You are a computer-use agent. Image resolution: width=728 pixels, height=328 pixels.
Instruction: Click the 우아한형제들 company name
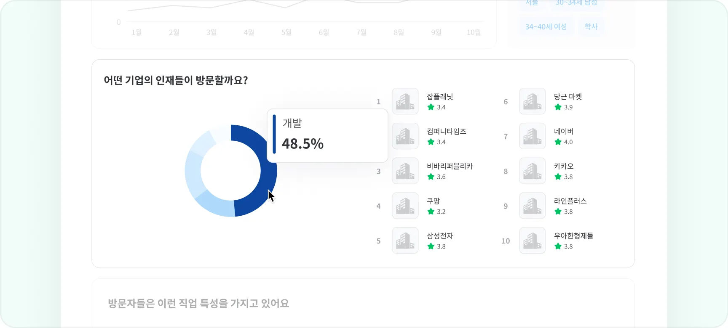[x=573, y=236]
